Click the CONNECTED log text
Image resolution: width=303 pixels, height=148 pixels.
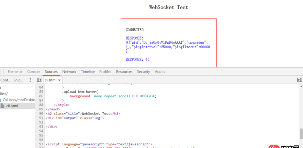coord(134,30)
